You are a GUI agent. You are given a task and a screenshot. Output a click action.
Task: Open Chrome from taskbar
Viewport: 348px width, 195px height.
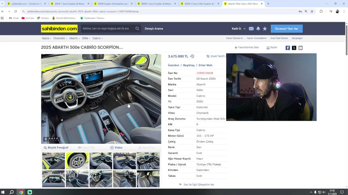click(x=21, y=192)
